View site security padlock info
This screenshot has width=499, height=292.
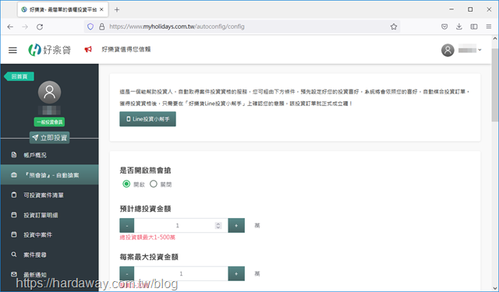[x=102, y=26]
